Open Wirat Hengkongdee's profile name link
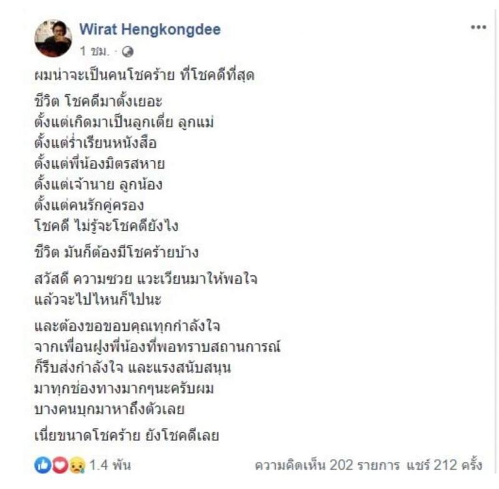The height and width of the screenshot is (489, 499). [x=150, y=29]
